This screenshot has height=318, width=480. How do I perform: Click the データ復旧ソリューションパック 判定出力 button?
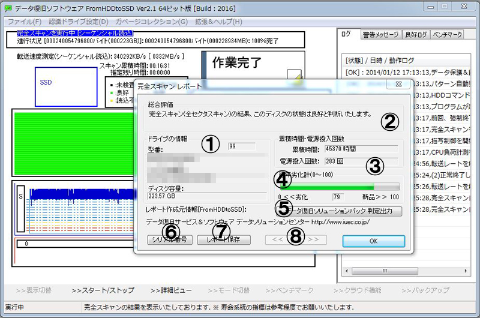point(339,211)
